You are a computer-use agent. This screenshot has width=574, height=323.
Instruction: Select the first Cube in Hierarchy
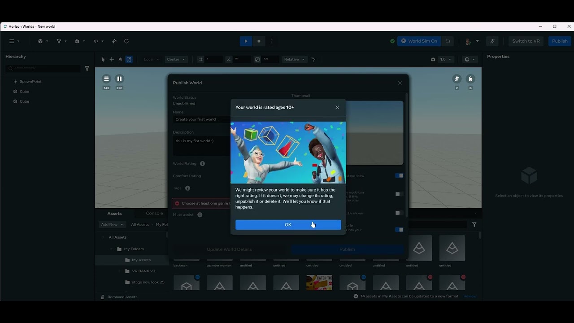pyautogui.click(x=24, y=92)
